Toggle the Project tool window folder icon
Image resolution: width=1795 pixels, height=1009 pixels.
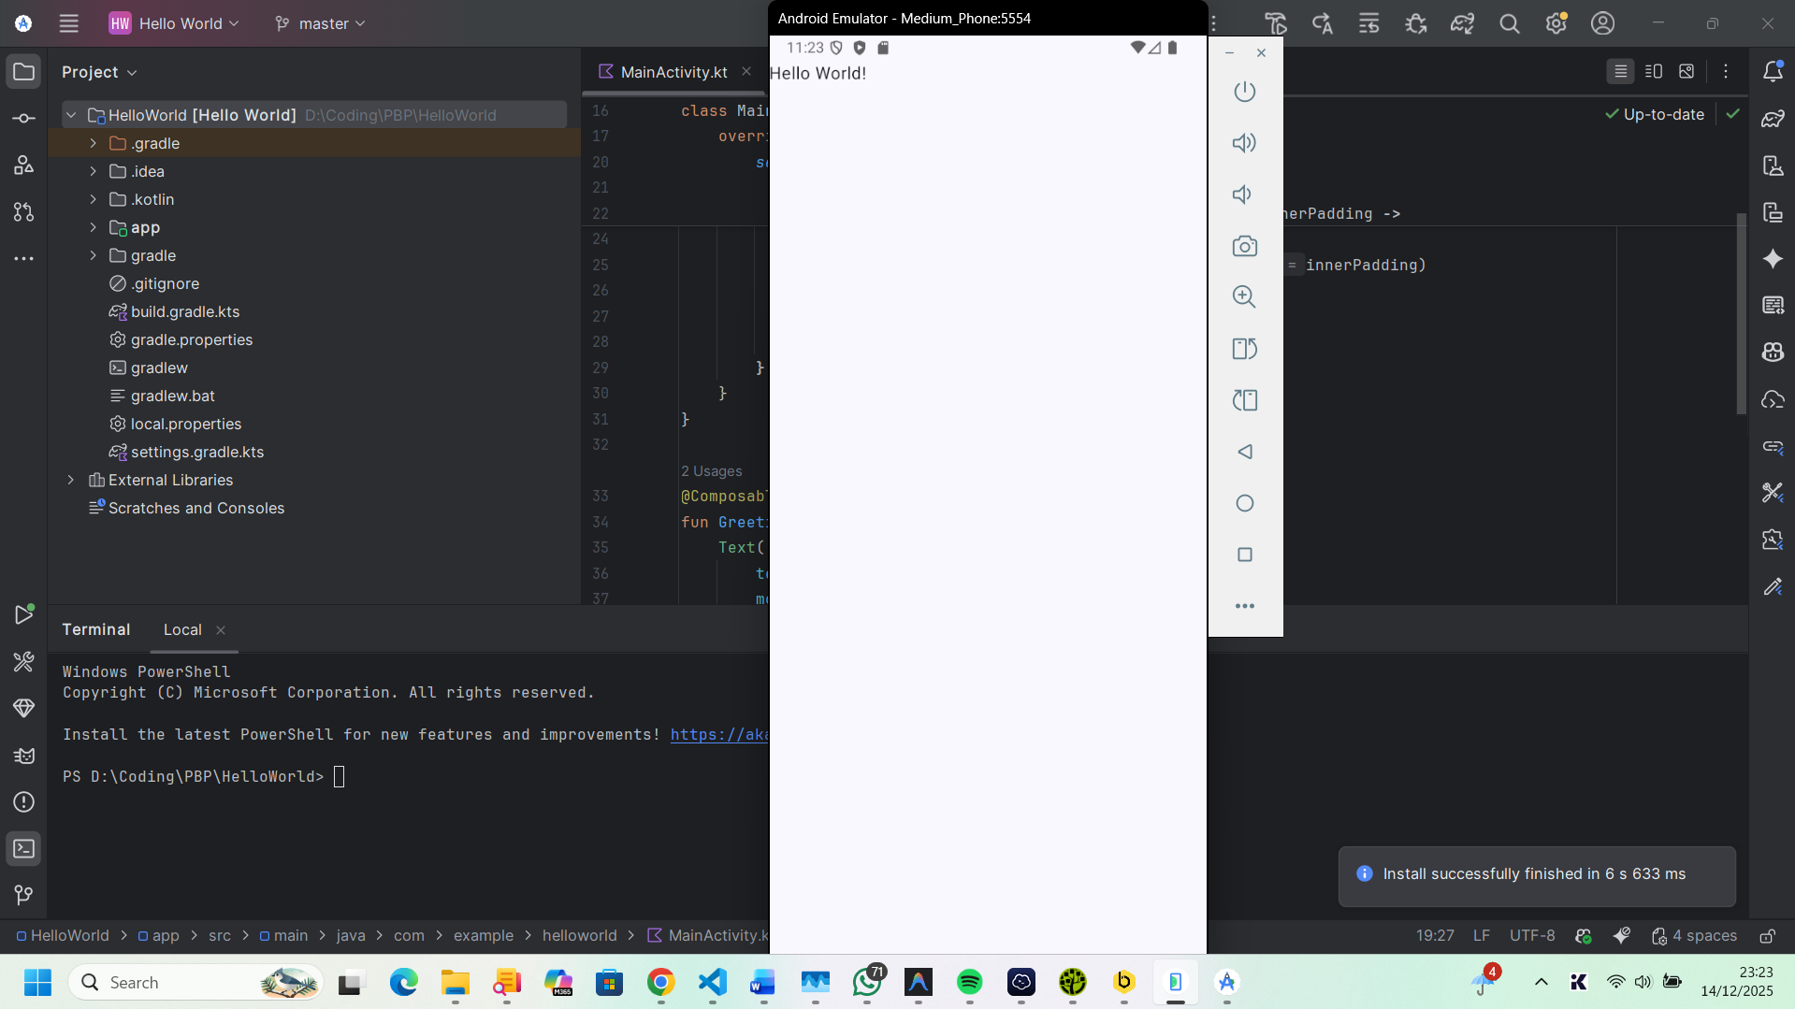pyautogui.click(x=24, y=72)
